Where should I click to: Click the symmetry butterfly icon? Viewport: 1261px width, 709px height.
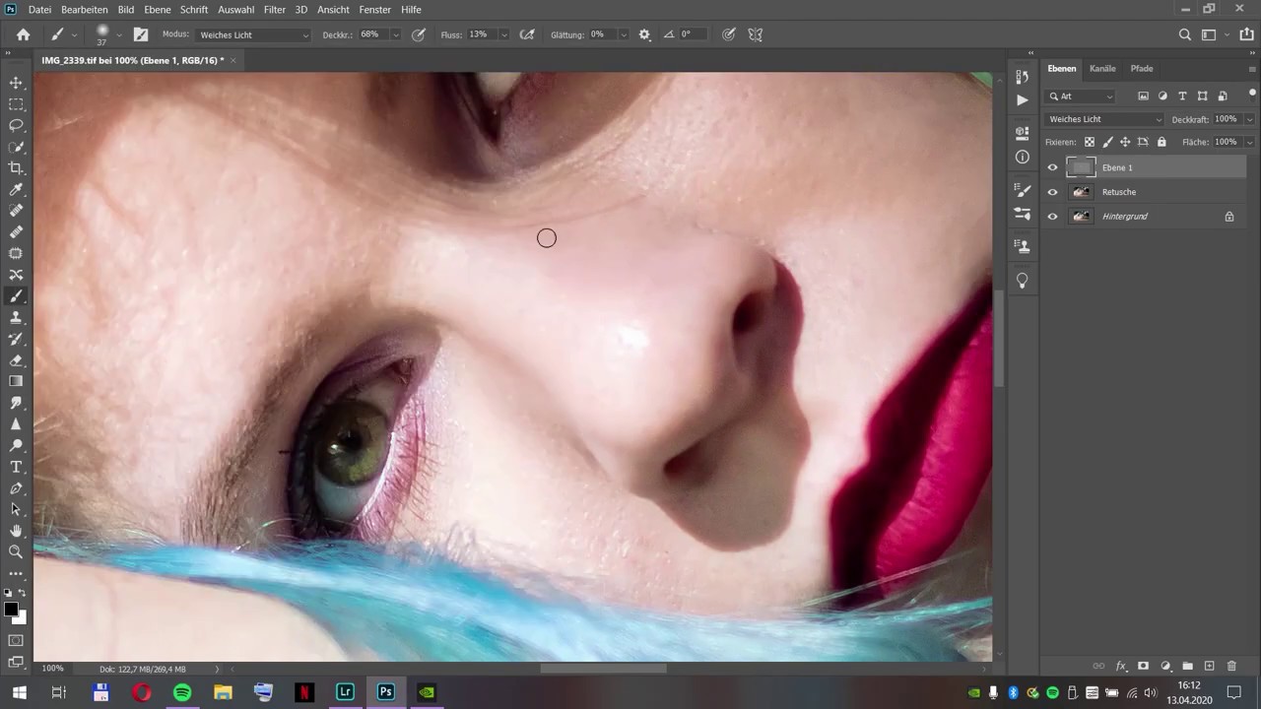(x=756, y=34)
